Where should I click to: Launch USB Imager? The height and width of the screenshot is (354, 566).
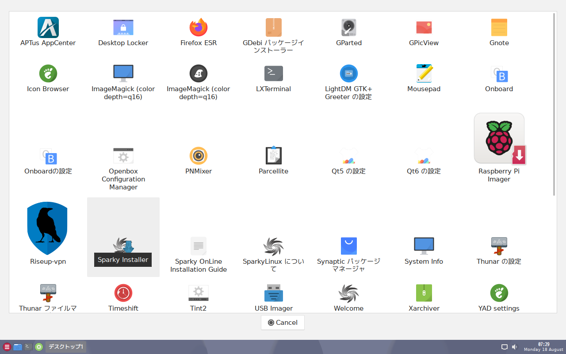(274, 298)
